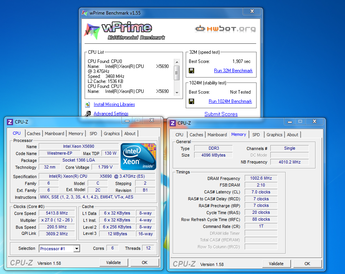The height and width of the screenshot is (274, 345).
Task: Select SPD tab in left CPU-Z
Action: [93, 134]
